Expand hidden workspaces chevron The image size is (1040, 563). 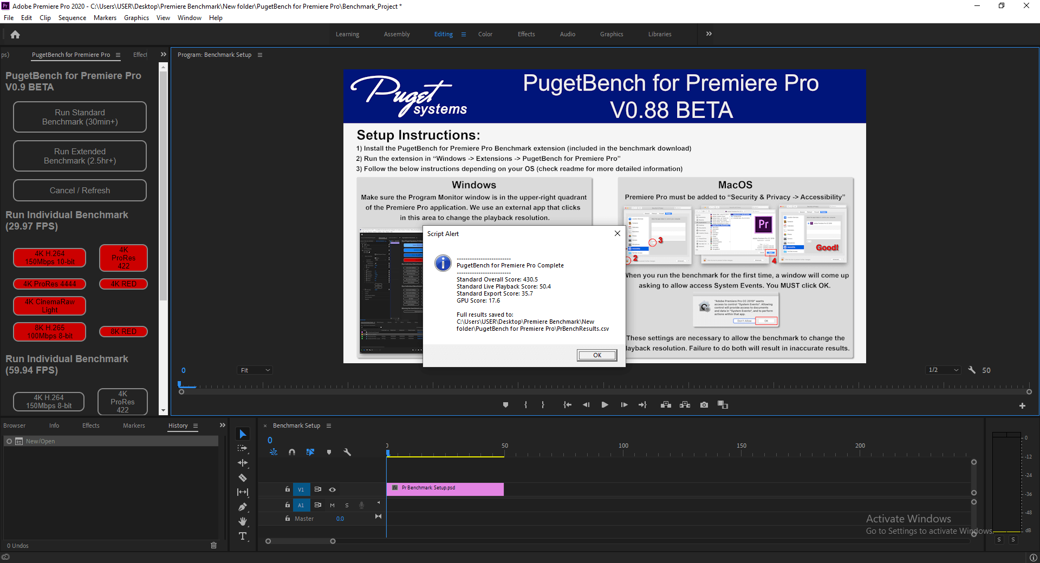click(709, 34)
